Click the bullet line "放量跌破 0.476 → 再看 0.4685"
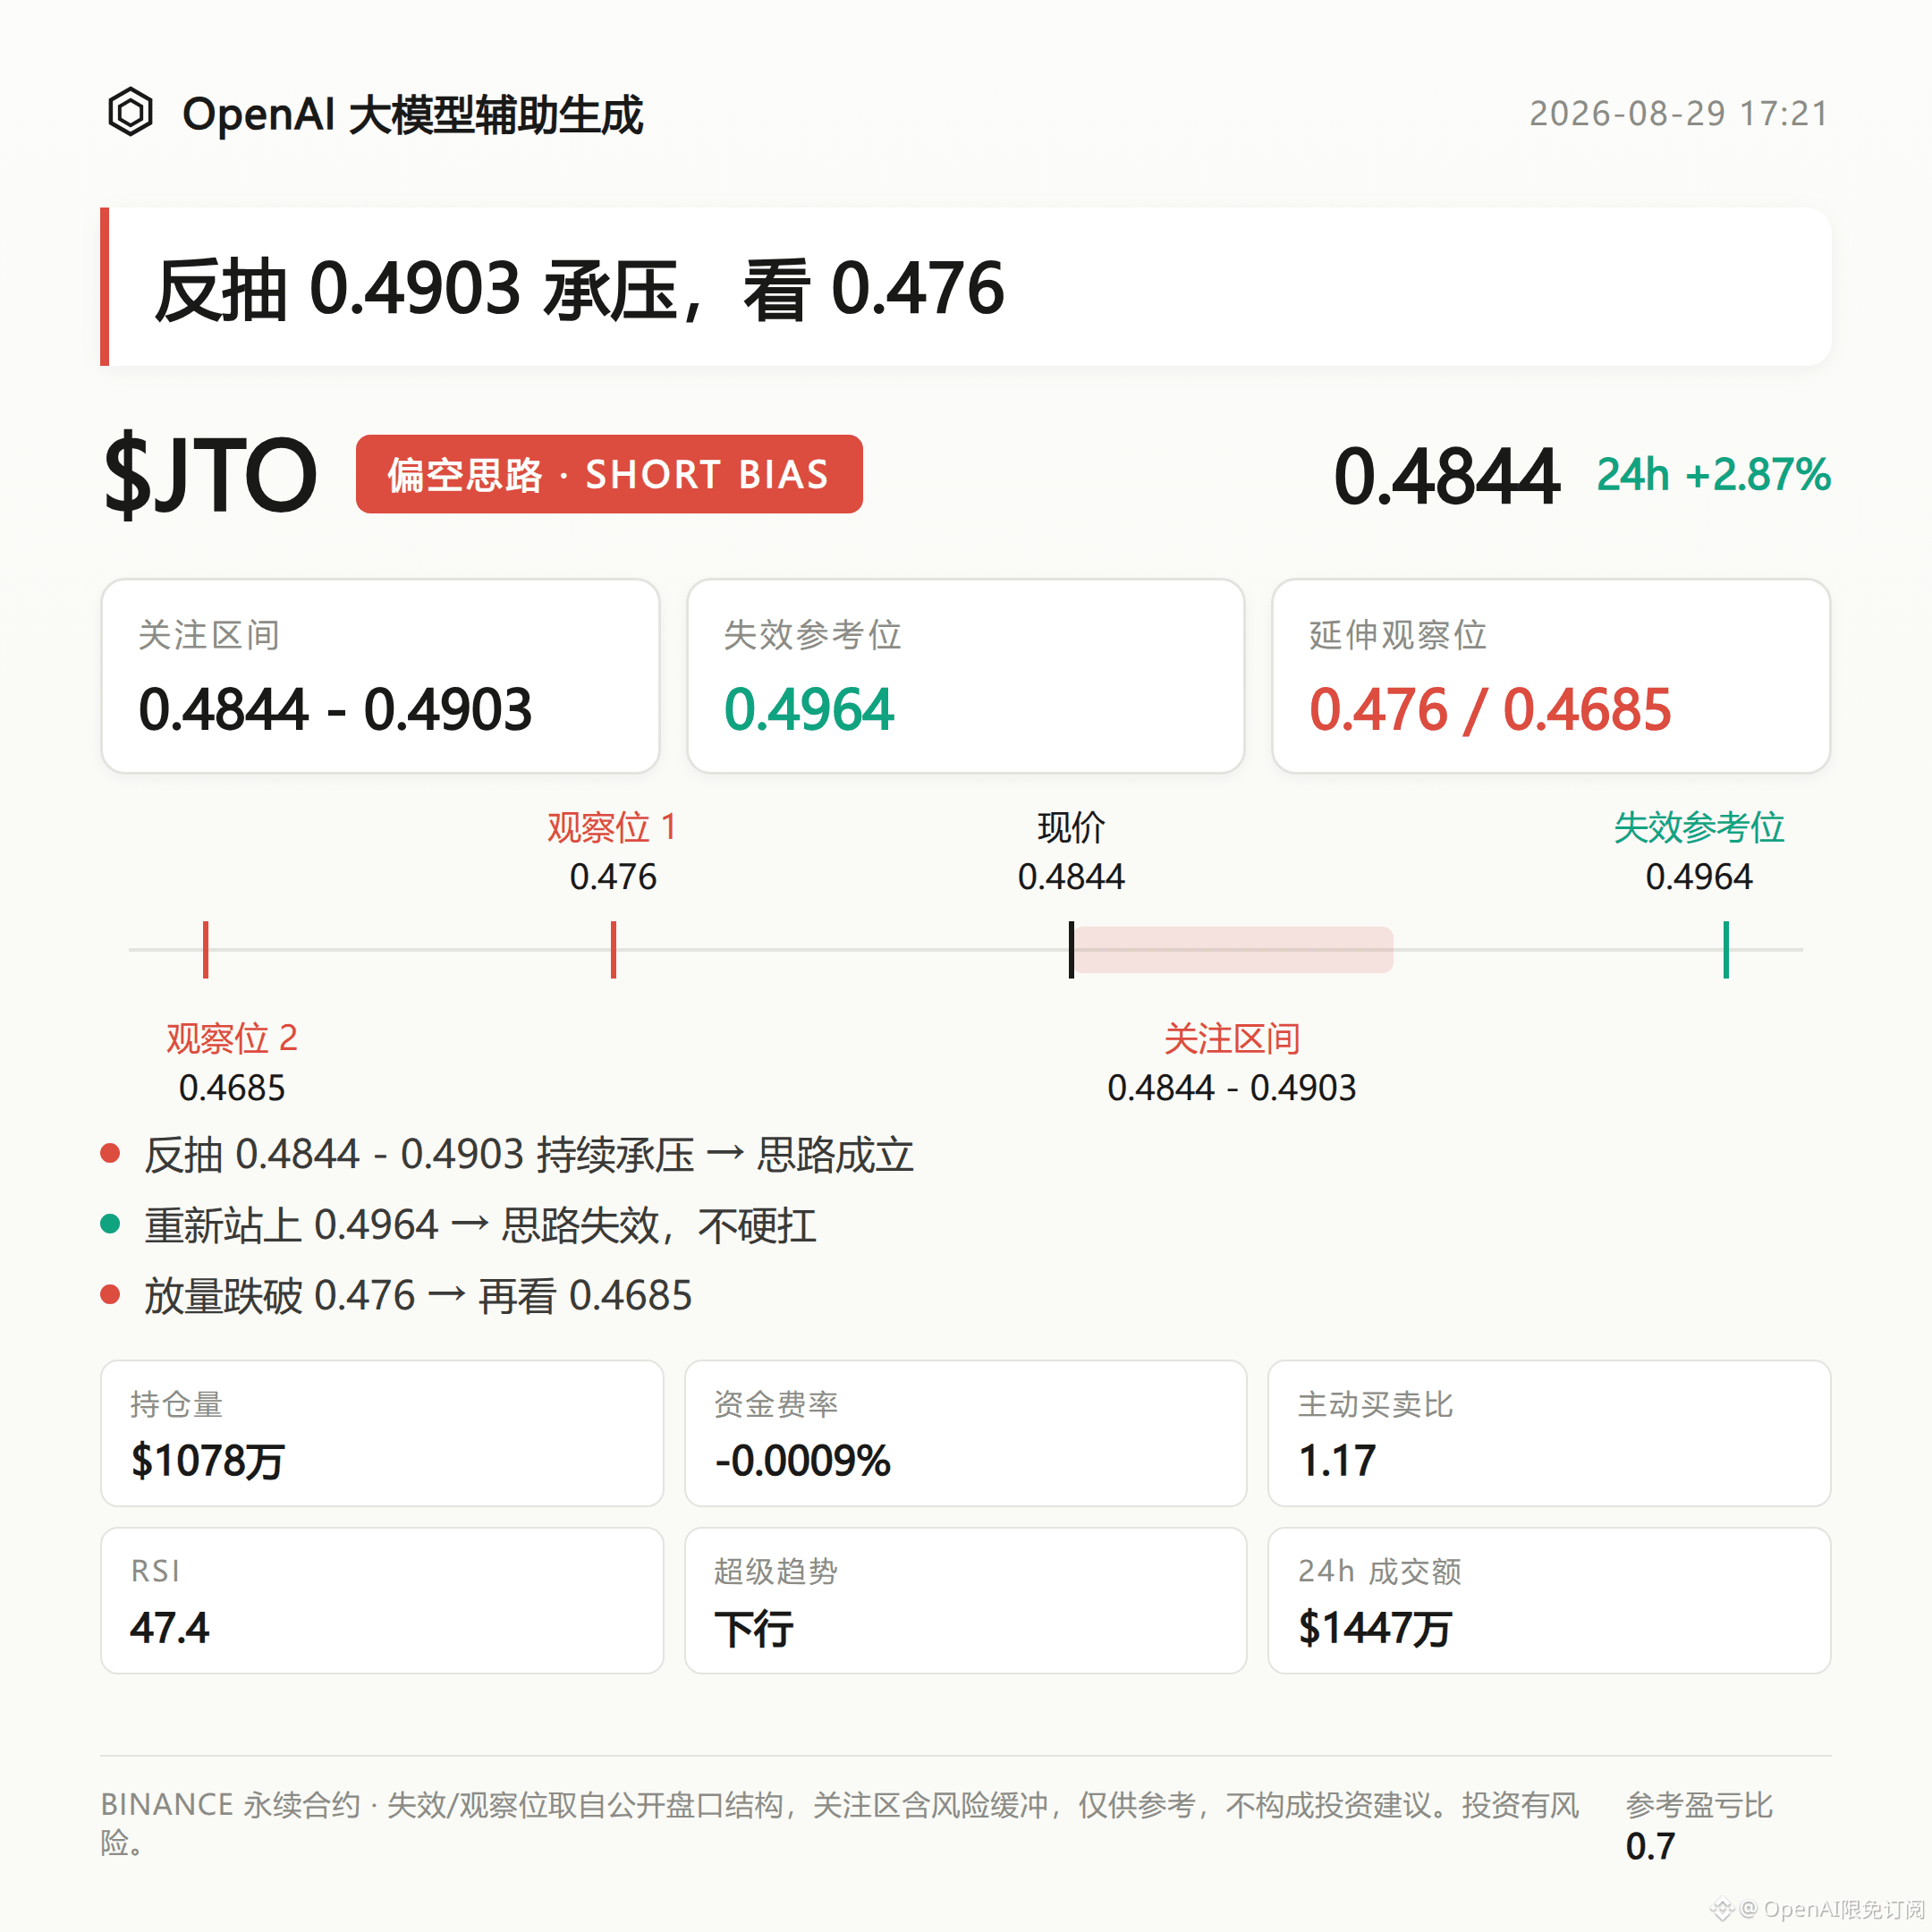The image size is (1932, 1932). click(418, 1296)
